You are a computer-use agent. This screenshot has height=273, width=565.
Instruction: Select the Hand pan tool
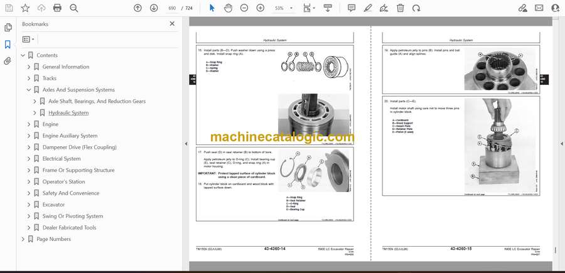coord(228,8)
